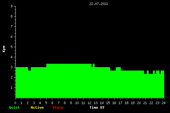170x113 pixels.
Task: Click the yellow Active legend label
Action: click(37, 107)
